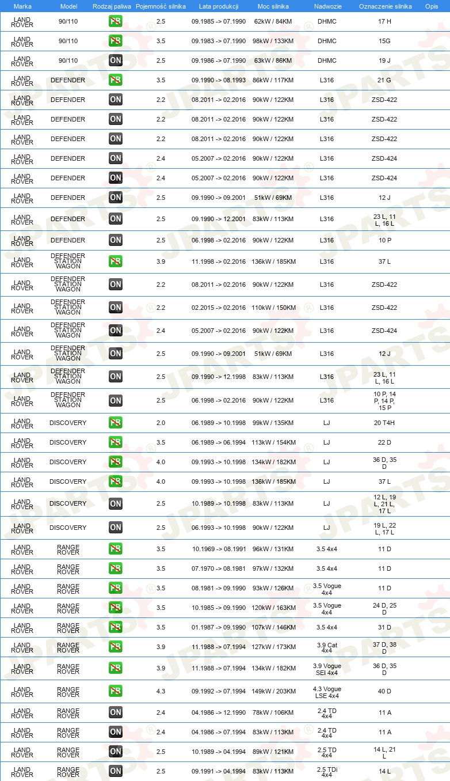Select the 149kW / 203KM power cell
This screenshot has height=781, width=450.
click(x=273, y=691)
